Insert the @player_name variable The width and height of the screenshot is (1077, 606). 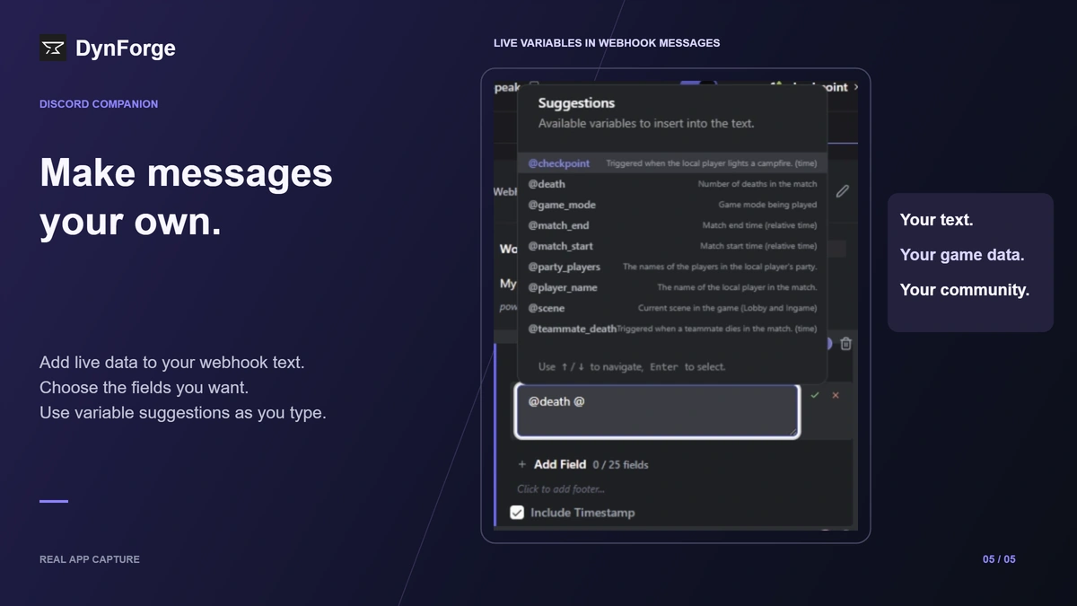point(671,287)
